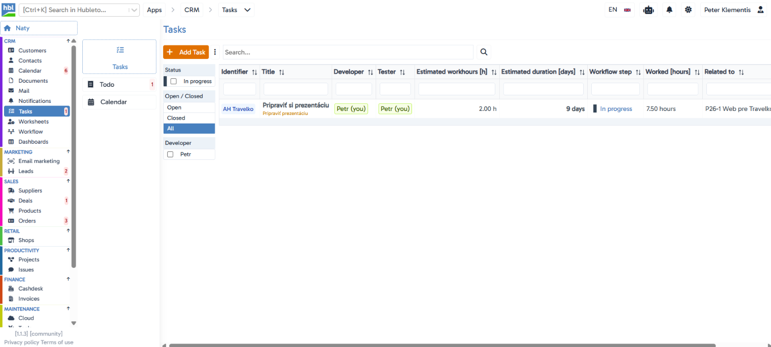Expand the Tasks breadcrumb dropdown

point(236,10)
